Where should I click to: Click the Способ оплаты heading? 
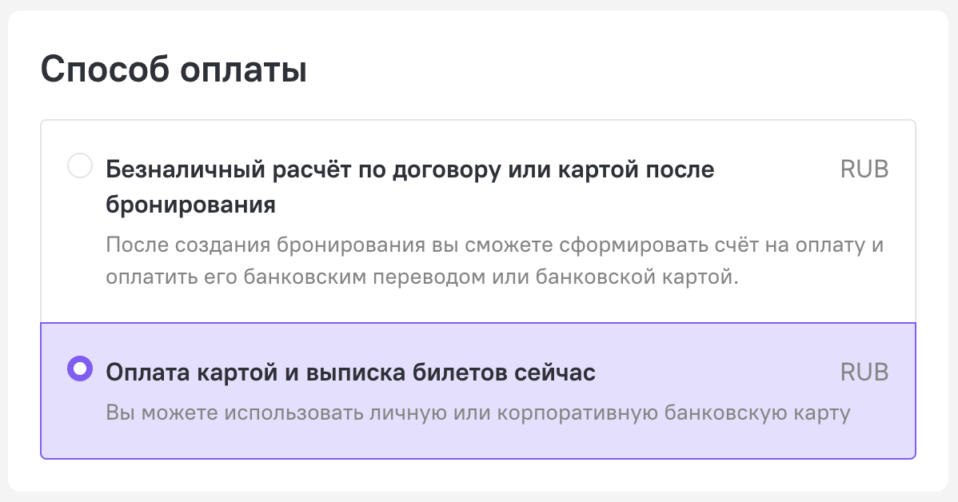(x=174, y=70)
